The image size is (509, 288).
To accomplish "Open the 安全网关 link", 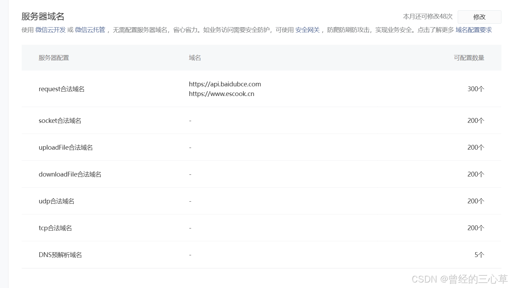I will (x=307, y=30).
